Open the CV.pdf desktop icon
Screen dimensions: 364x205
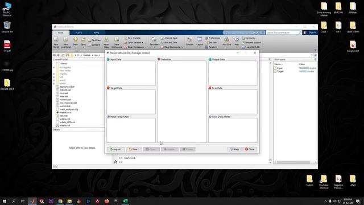pos(7,46)
